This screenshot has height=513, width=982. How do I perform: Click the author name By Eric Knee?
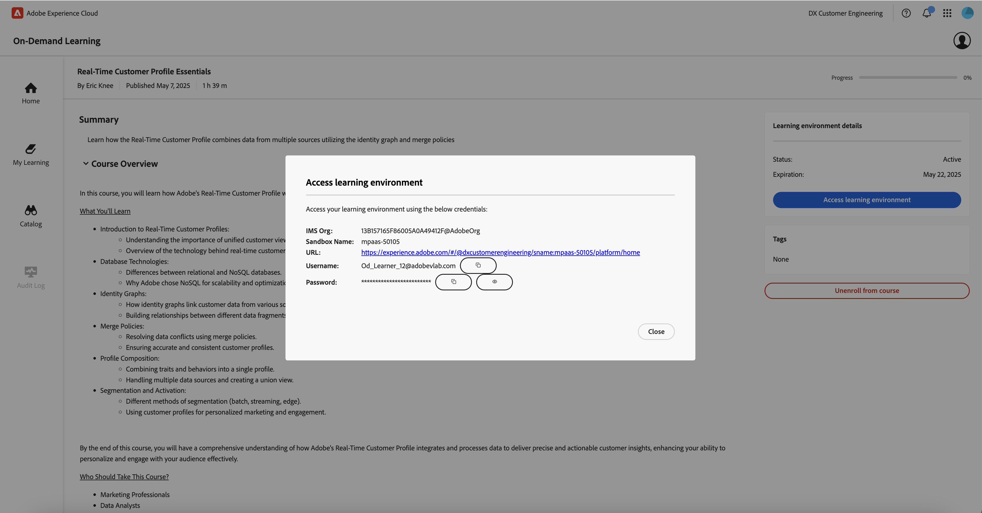(x=95, y=85)
